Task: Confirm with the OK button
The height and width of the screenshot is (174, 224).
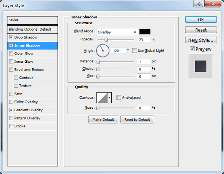Action: 201,19
